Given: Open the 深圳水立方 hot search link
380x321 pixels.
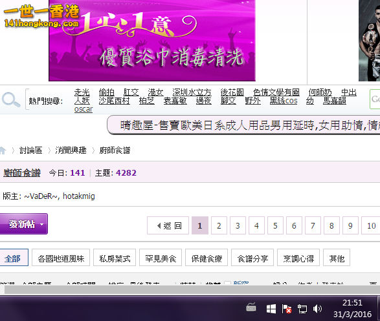Looking at the screenshot, I should (192, 92).
